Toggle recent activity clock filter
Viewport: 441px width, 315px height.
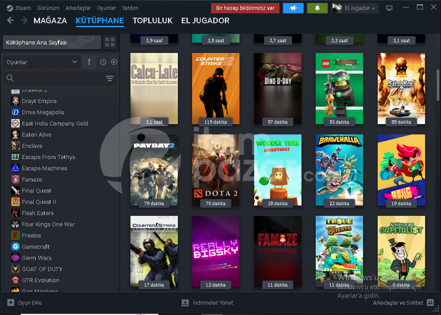(x=103, y=62)
